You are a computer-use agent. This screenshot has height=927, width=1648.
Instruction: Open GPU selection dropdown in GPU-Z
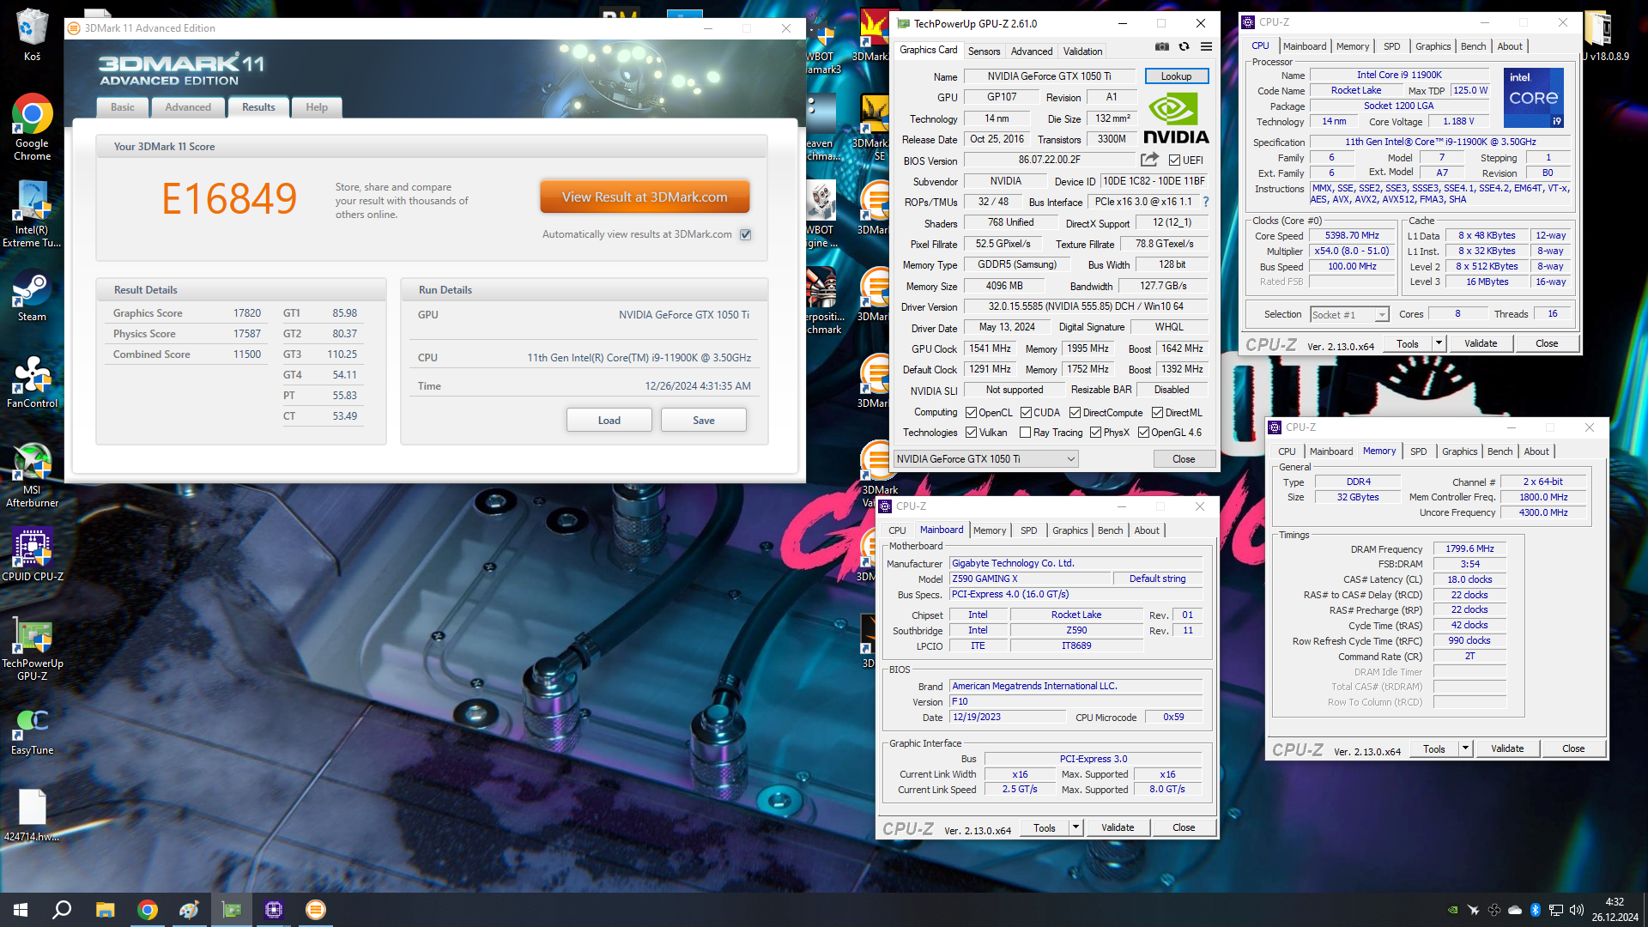tap(985, 459)
